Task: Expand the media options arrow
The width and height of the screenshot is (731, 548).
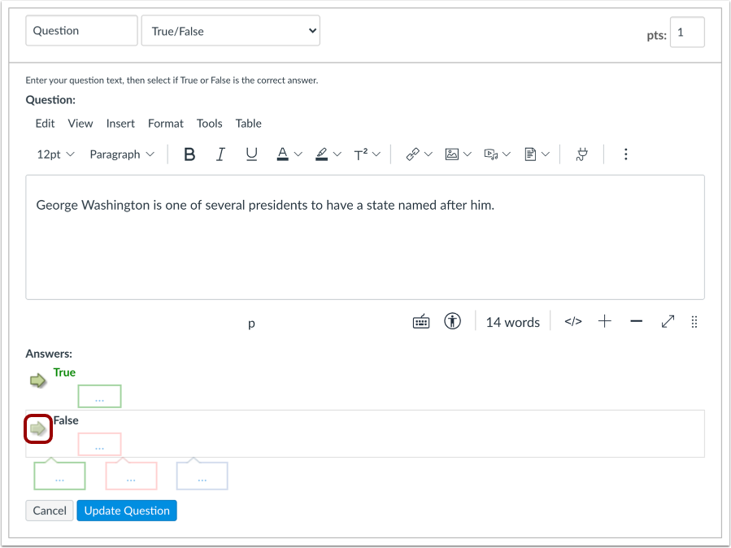Action: (x=507, y=154)
